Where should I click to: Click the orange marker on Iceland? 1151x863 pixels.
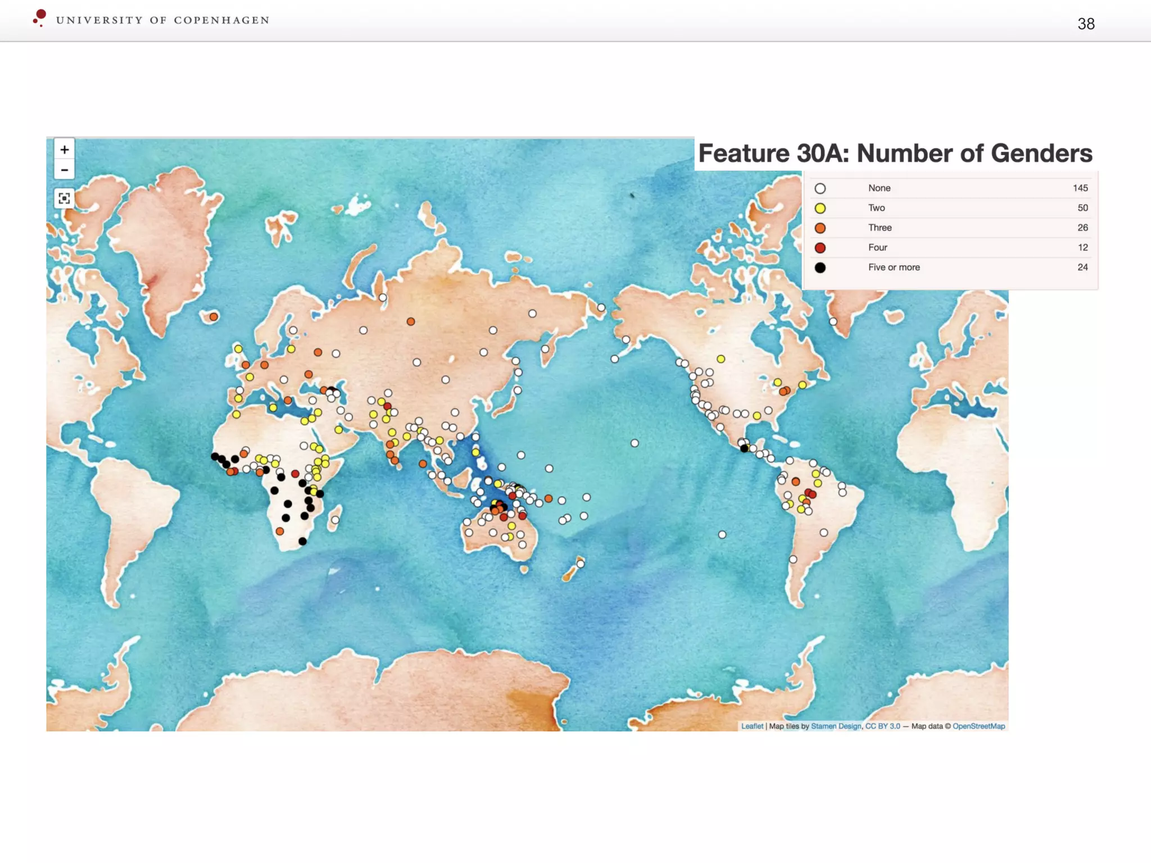214,317
